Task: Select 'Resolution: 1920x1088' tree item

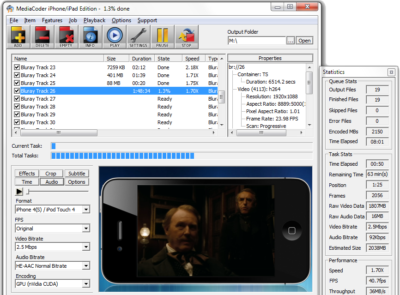Action: 272,96
